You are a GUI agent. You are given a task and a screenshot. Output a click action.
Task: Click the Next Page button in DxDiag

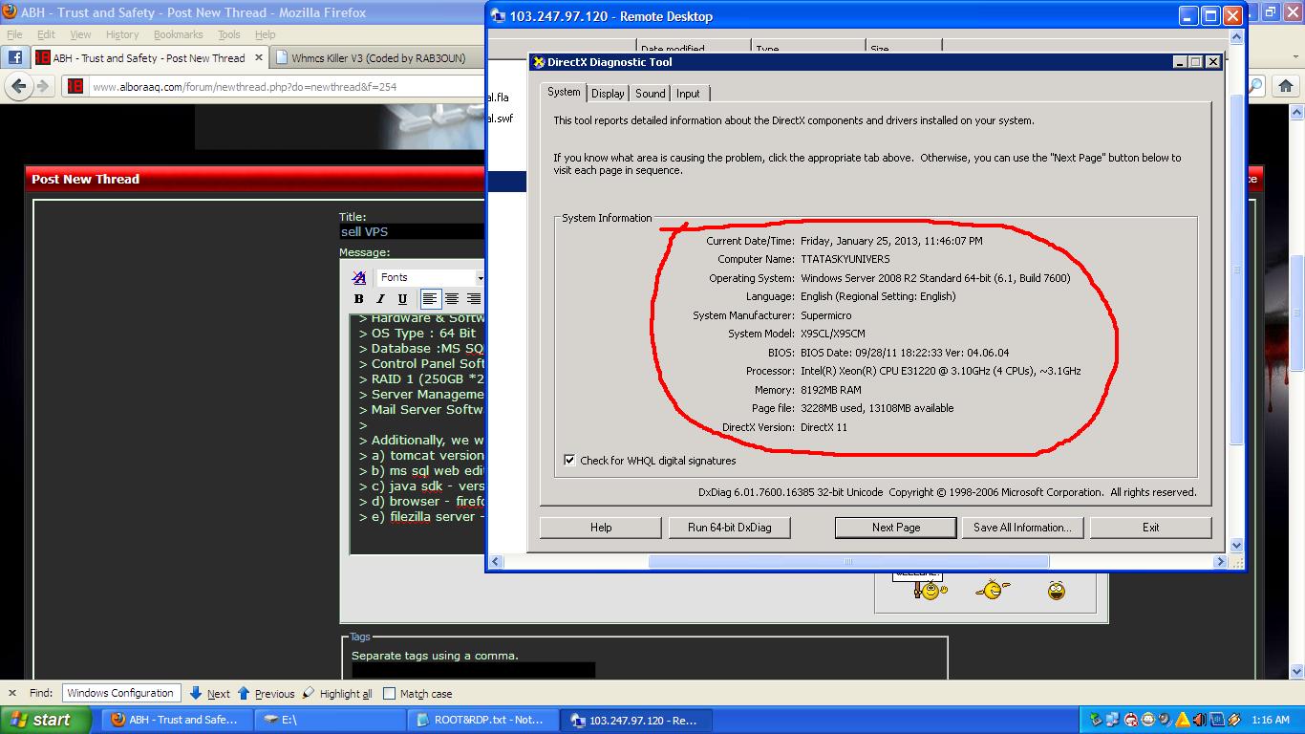pyautogui.click(x=896, y=528)
